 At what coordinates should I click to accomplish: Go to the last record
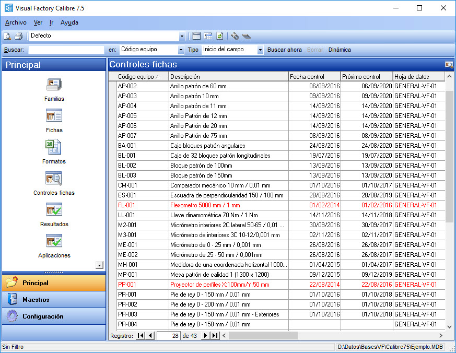[215, 336]
